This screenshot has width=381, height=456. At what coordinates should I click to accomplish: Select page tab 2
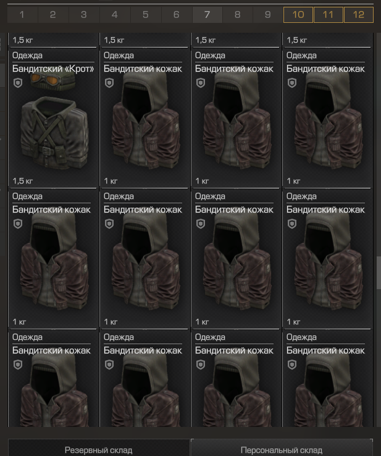point(53,15)
